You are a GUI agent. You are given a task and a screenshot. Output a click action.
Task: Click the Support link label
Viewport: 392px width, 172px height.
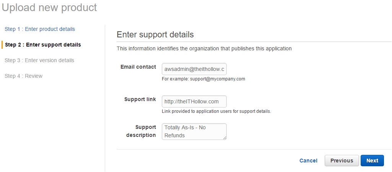140,99
